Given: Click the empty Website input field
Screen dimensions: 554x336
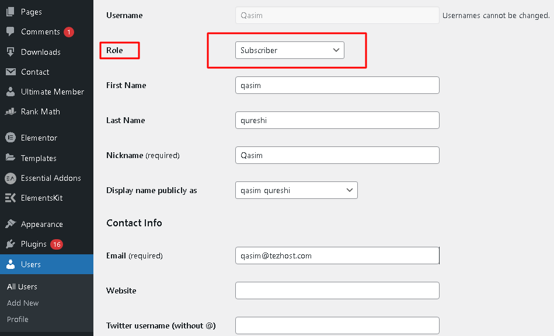Looking at the screenshot, I should (x=337, y=290).
